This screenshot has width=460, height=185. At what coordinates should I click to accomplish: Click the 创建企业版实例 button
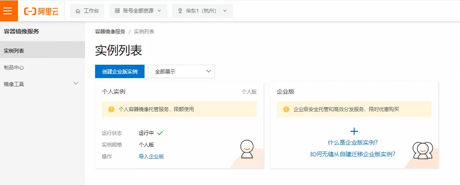[x=120, y=71]
